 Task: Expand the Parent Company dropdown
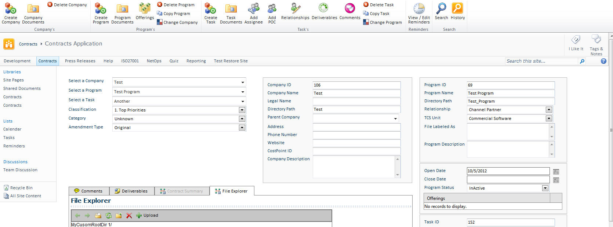[x=395, y=118]
